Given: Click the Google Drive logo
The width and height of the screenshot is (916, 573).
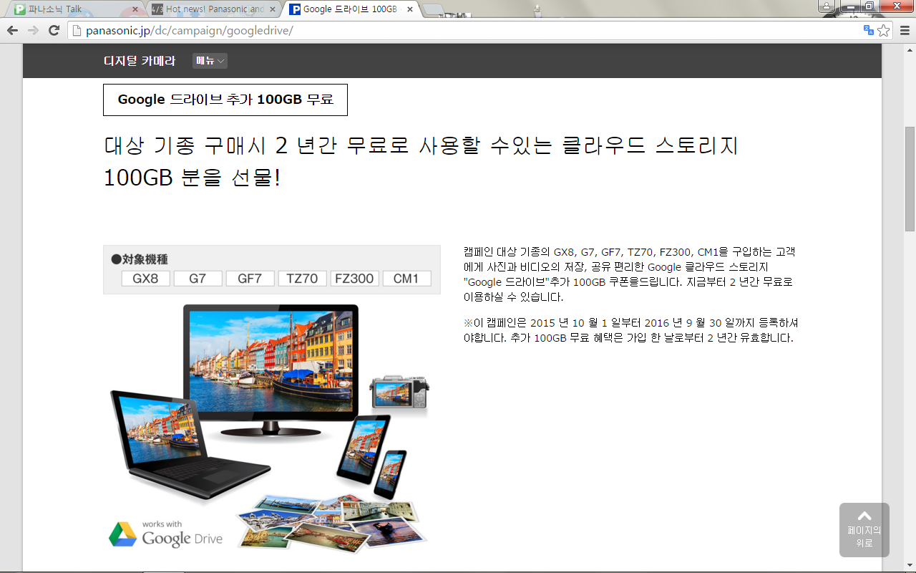Looking at the screenshot, I should click(x=166, y=534).
